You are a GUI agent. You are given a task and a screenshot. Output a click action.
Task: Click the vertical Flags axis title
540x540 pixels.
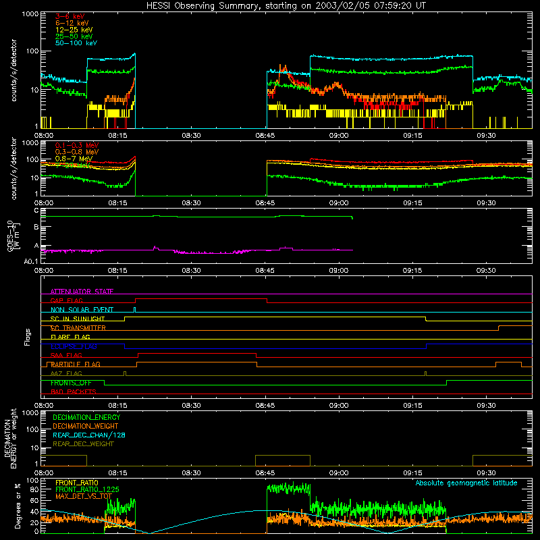click(27, 337)
